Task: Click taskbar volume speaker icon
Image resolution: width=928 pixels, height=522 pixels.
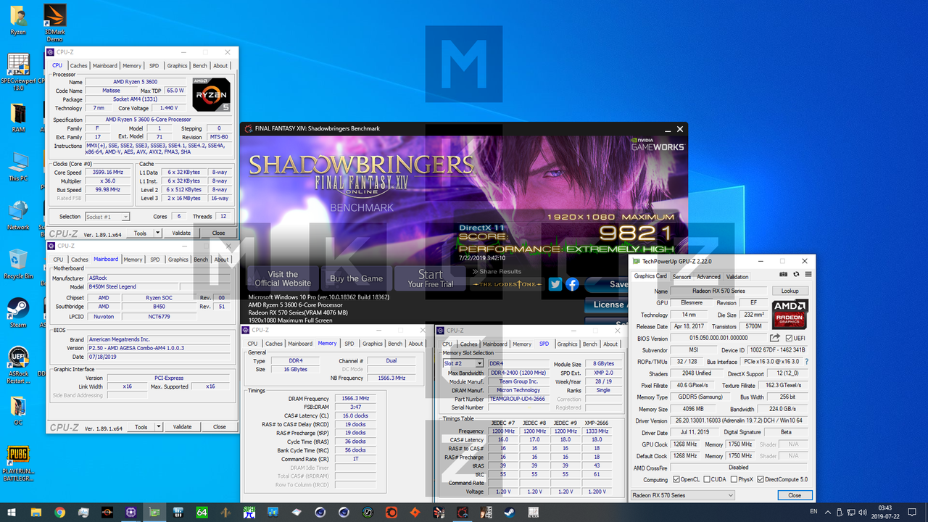Action: tap(863, 513)
